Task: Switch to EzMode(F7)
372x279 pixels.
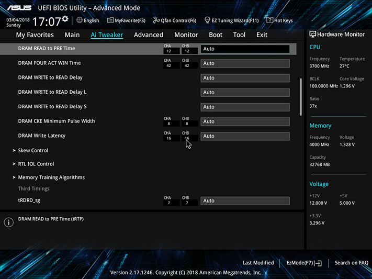Action: (x=304, y=263)
